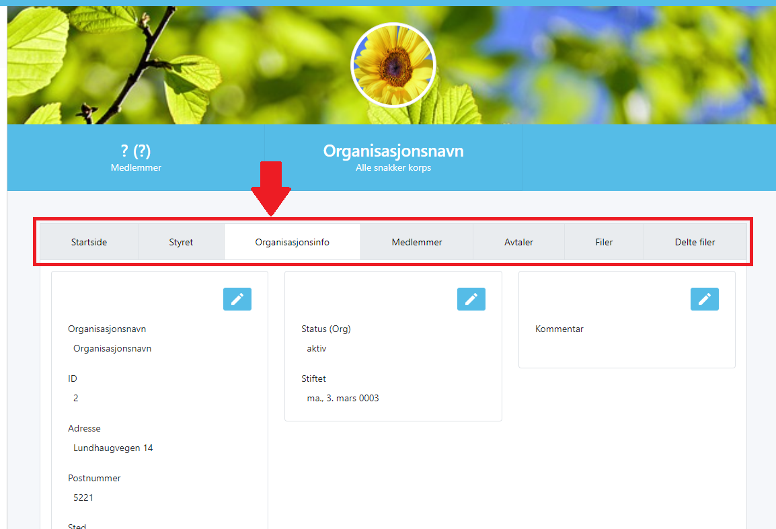Viewport: 776px width, 529px height.
Task: Open the Startside tab
Action: point(89,242)
